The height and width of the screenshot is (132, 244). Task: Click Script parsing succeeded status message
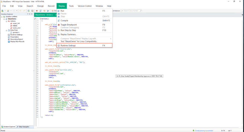click(x=204, y=130)
